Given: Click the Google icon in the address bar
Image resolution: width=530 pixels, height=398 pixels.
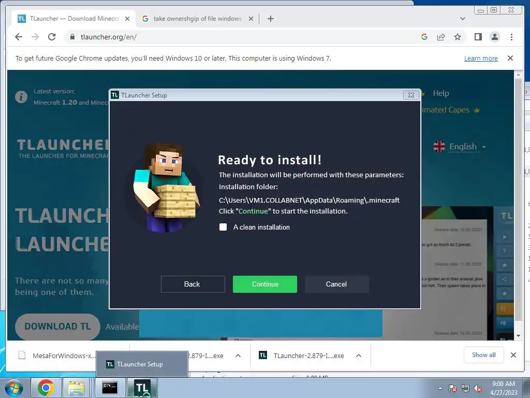Looking at the screenshot, I should [x=424, y=37].
